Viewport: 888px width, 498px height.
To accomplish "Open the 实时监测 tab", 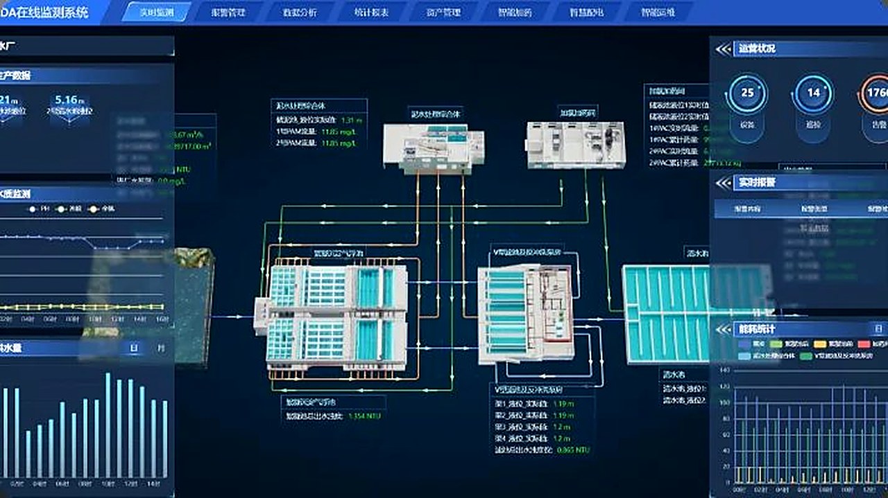I will [156, 12].
